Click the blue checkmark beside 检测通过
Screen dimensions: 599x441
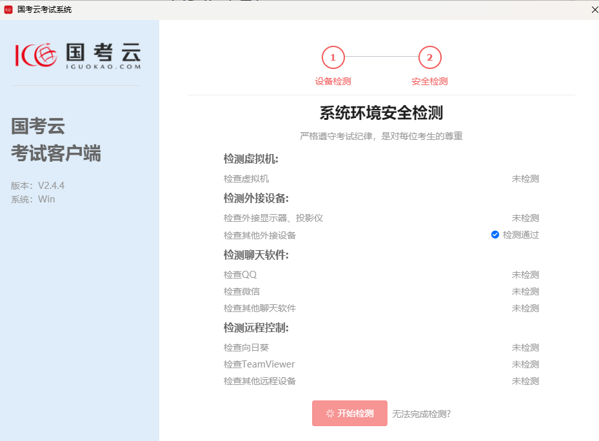(495, 235)
